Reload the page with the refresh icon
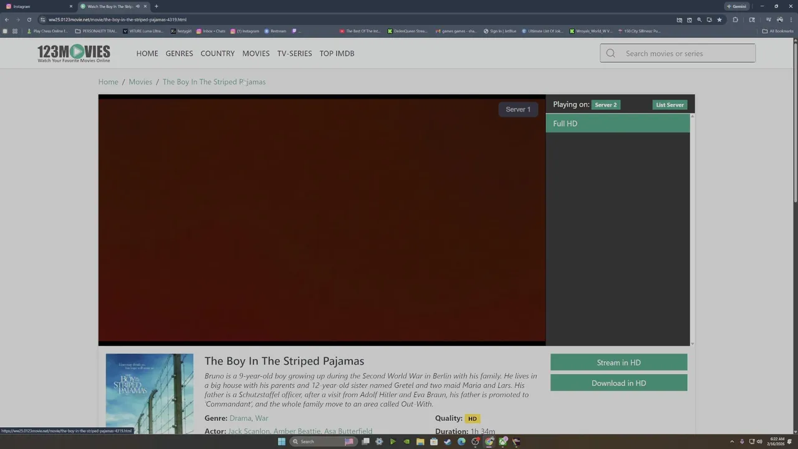The image size is (798, 449). 29,19
